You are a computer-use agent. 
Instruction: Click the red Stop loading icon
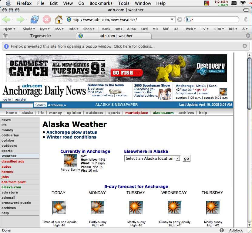pyautogui.click(x=47, y=19)
